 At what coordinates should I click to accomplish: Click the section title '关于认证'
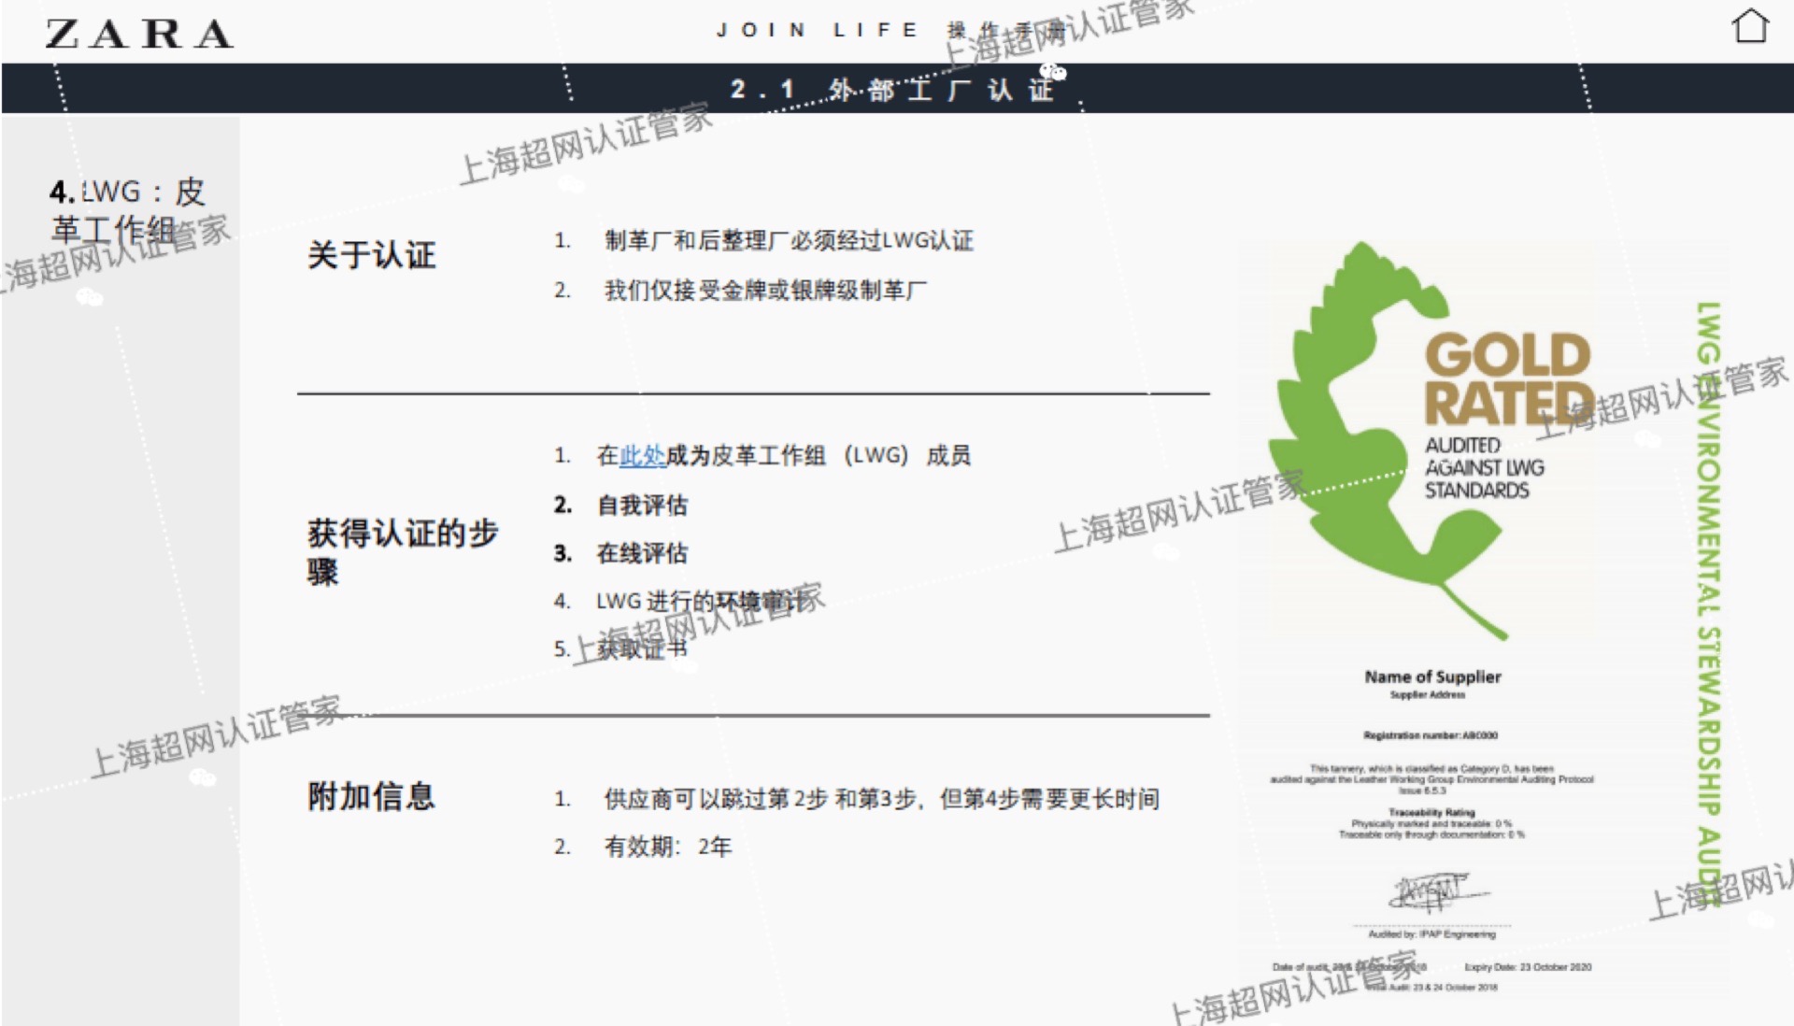tap(371, 254)
